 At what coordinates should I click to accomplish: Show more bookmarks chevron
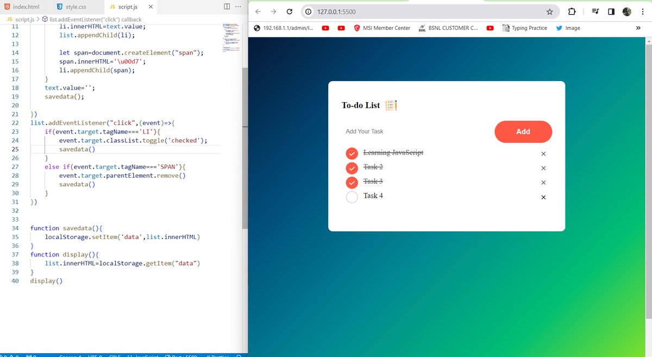pyautogui.click(x=638, y=28)
